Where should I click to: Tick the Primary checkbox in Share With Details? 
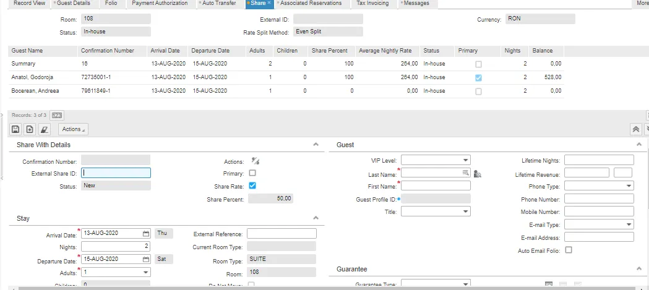pyautogui.click(x=252, y=173)
